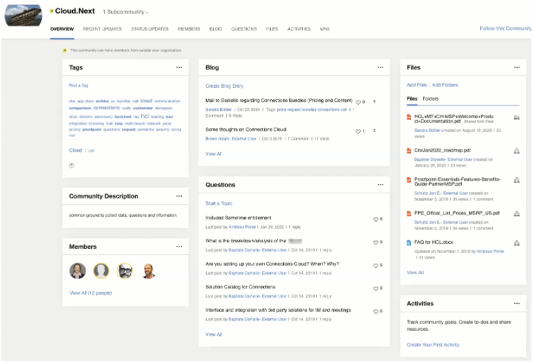Viewport: 534px width, 362px height.
Task: Open the bearded member with glasses photo
Action: [x=124, y=271]
